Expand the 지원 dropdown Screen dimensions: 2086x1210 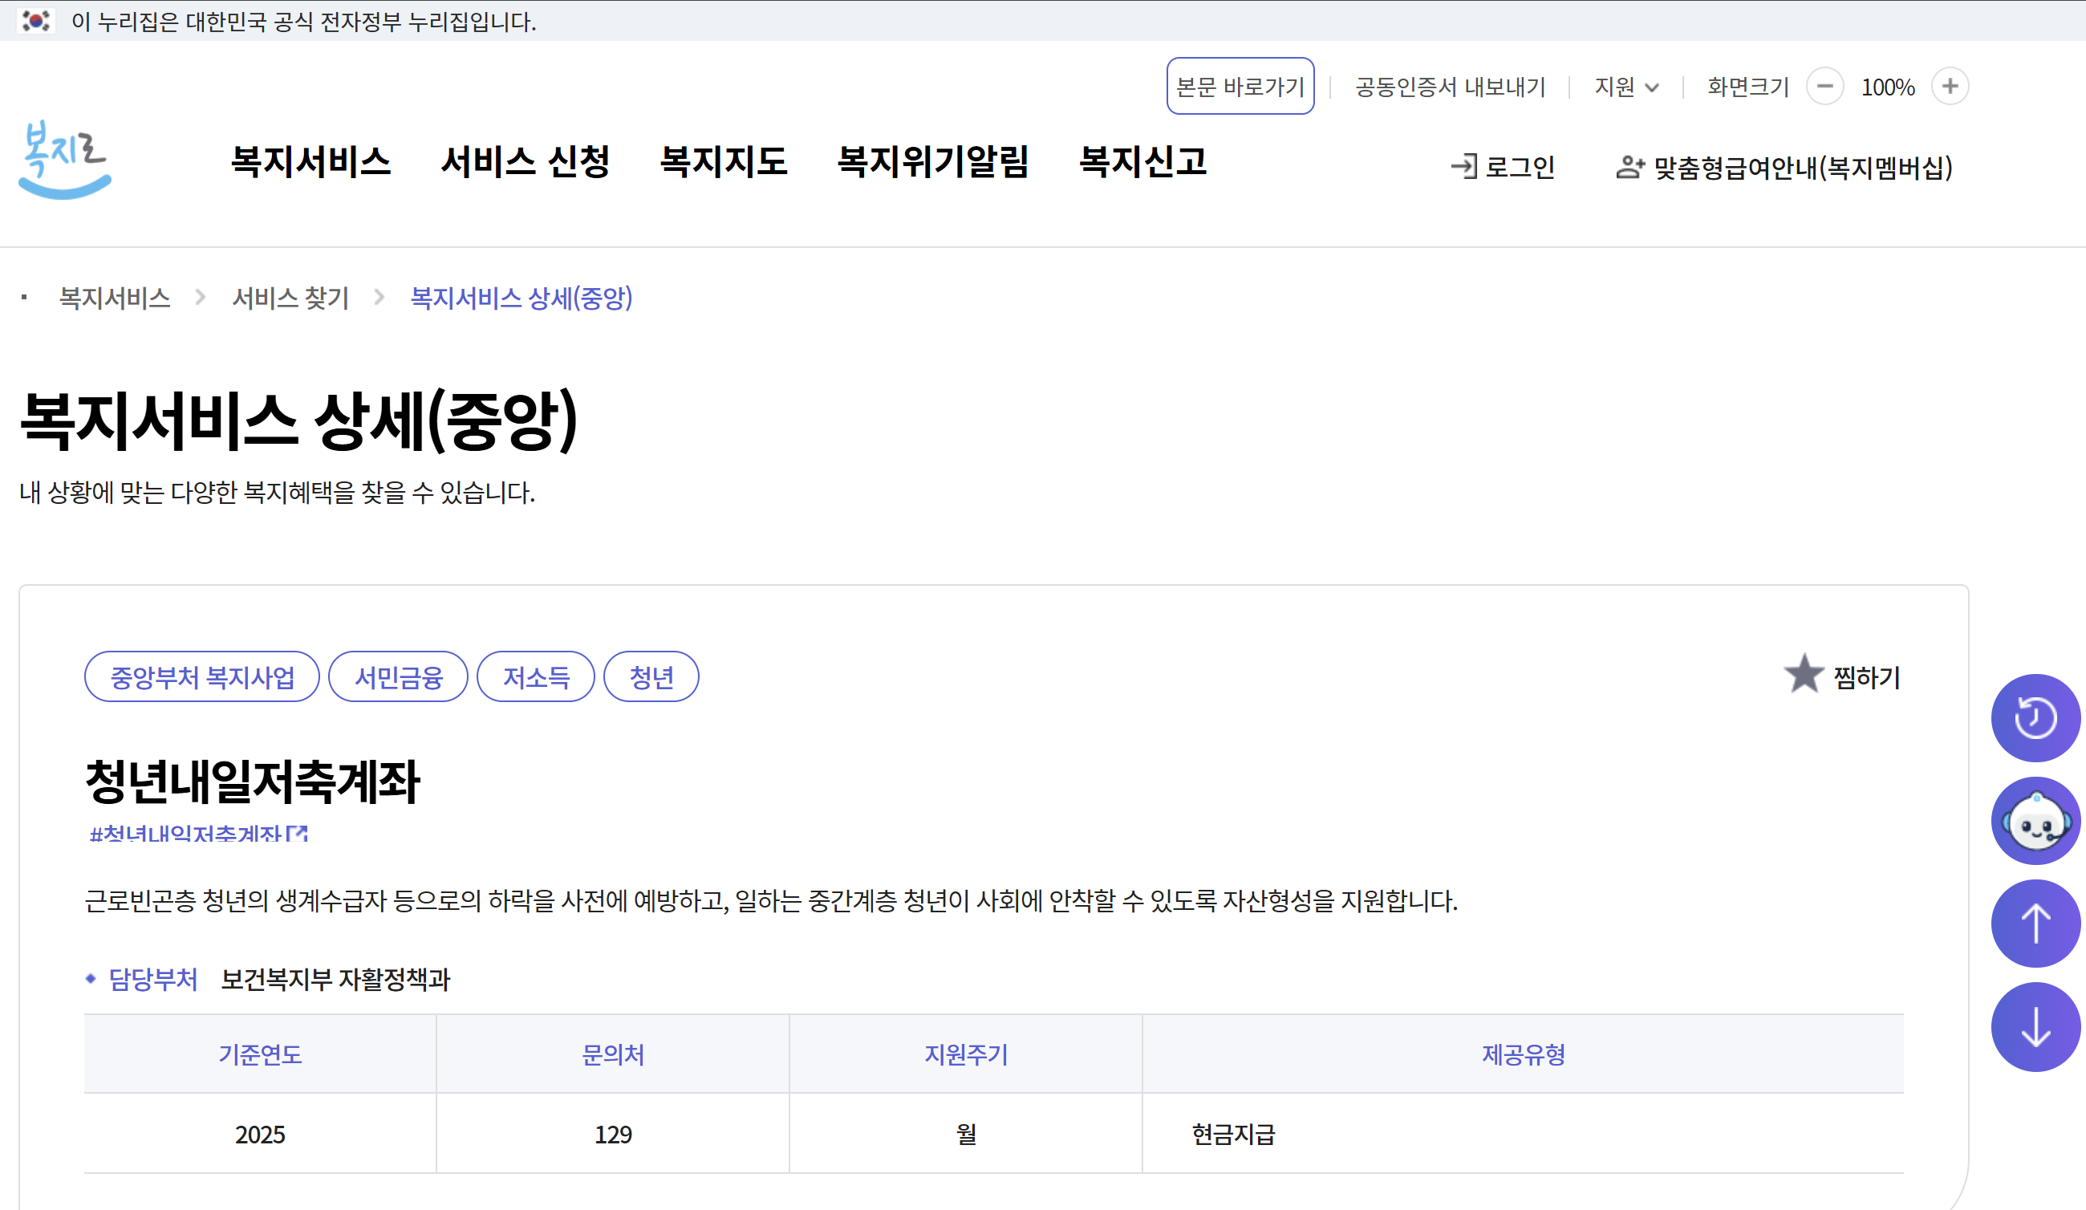[x=1625, y=86]
